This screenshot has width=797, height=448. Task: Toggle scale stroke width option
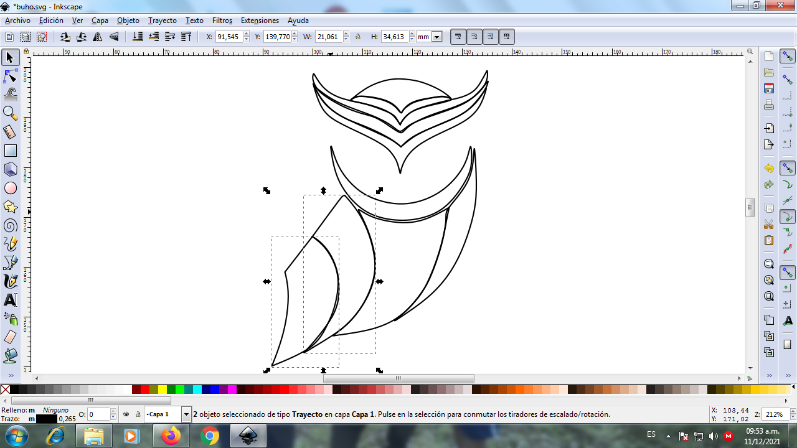[x=458, y=37]
